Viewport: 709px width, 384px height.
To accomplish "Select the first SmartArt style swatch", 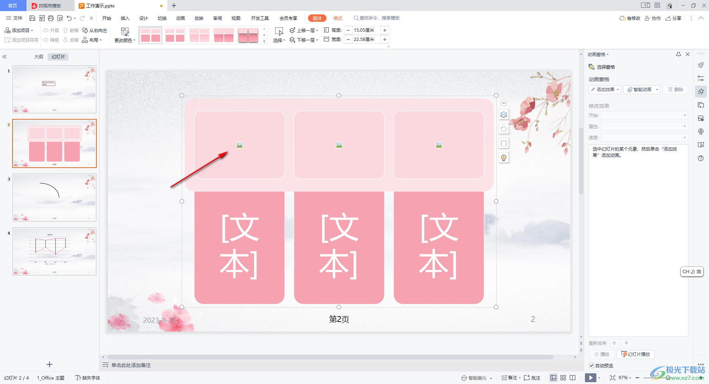I will [x=151, y=35].
